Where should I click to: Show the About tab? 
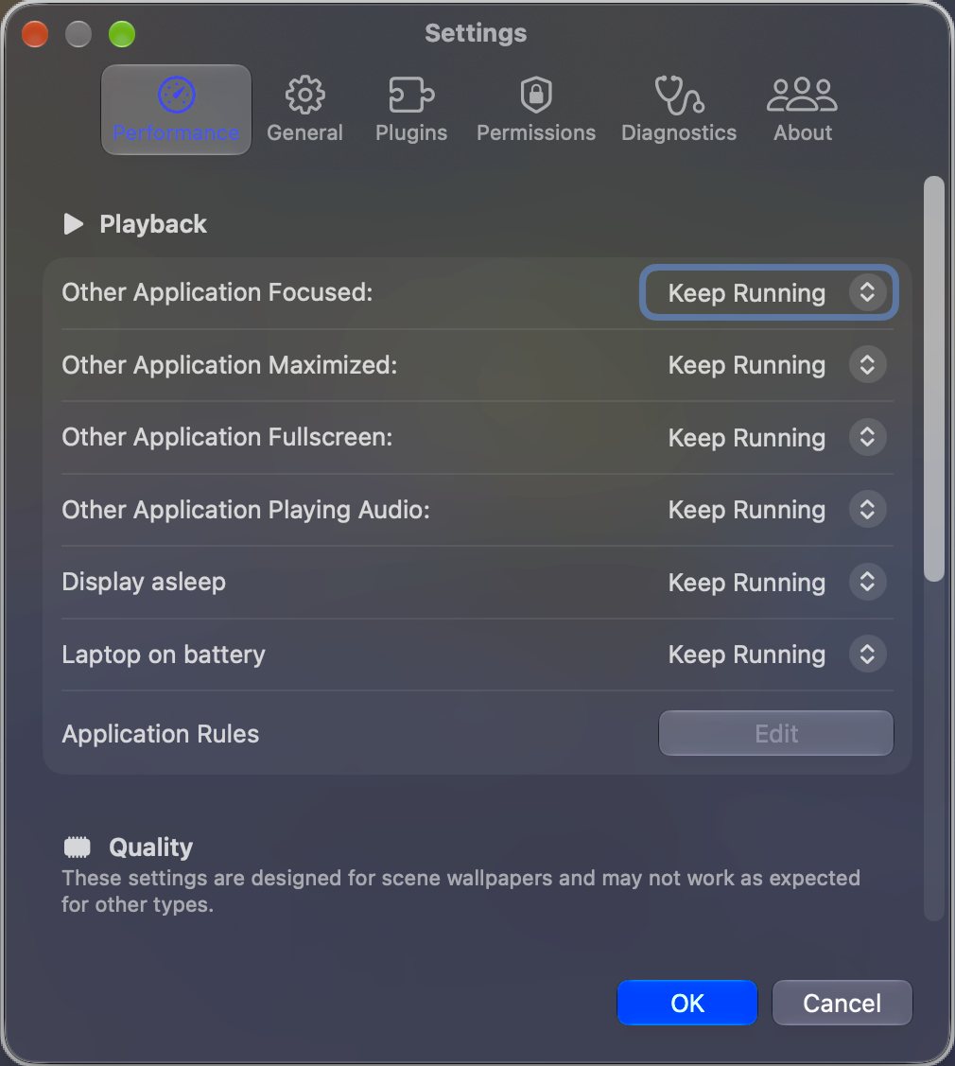(x=802, y=110)
